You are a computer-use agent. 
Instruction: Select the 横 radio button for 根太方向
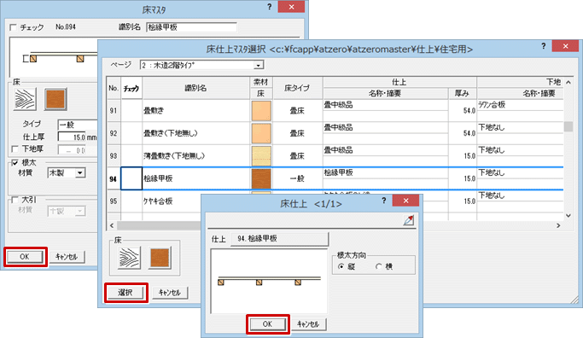(x=379, y=266)
